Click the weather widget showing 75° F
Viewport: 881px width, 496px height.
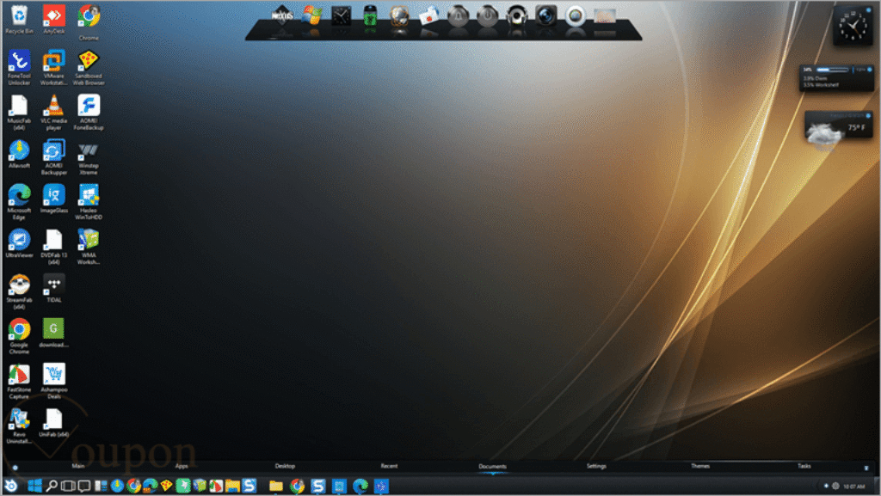click(x=838, y=130)
